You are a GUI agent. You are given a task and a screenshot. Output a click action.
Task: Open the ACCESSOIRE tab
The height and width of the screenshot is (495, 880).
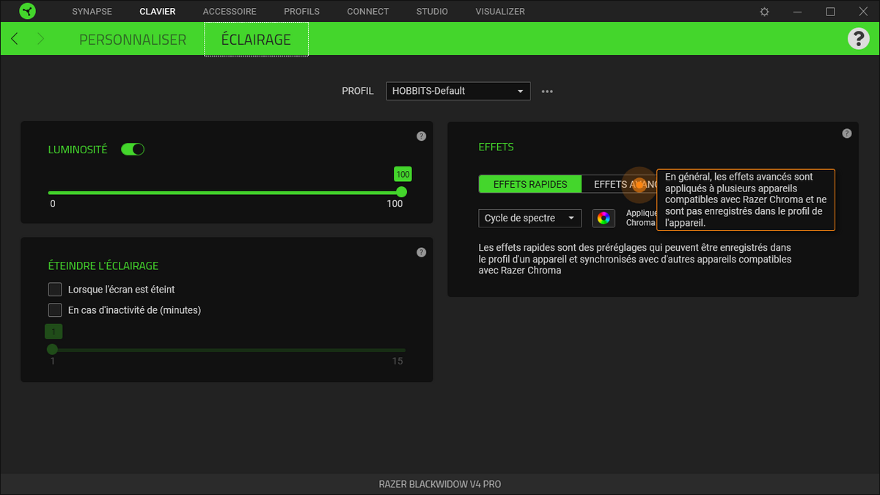[230, 12]
